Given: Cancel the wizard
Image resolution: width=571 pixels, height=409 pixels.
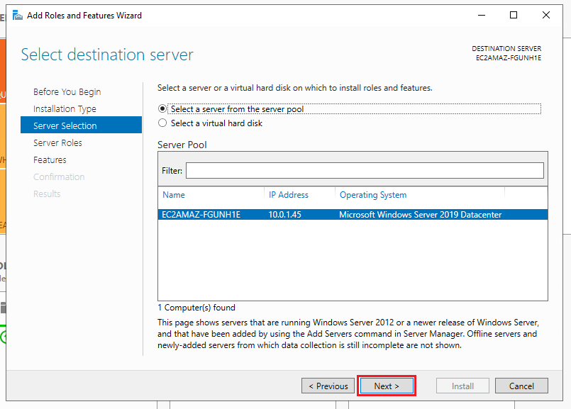Looking at the screenshot, I should click(x=521, y=386).
